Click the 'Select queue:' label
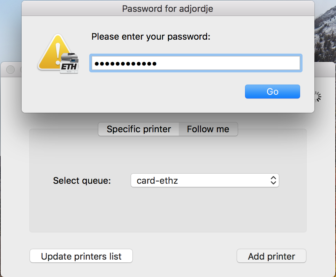The height and width of the screenshot is (277, 336). coord(82,181)
